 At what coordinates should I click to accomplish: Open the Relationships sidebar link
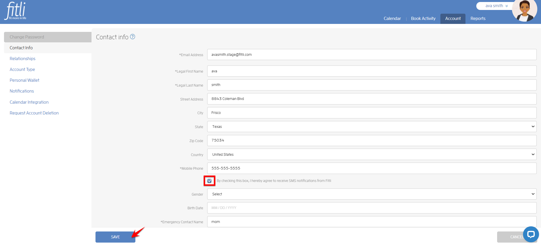click(23, 59)
